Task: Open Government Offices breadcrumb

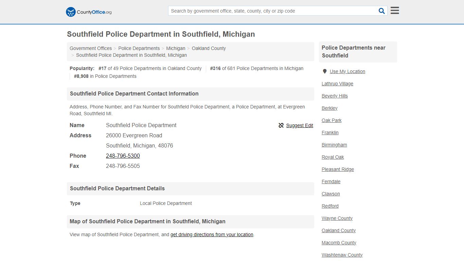Action: point(91,48)
